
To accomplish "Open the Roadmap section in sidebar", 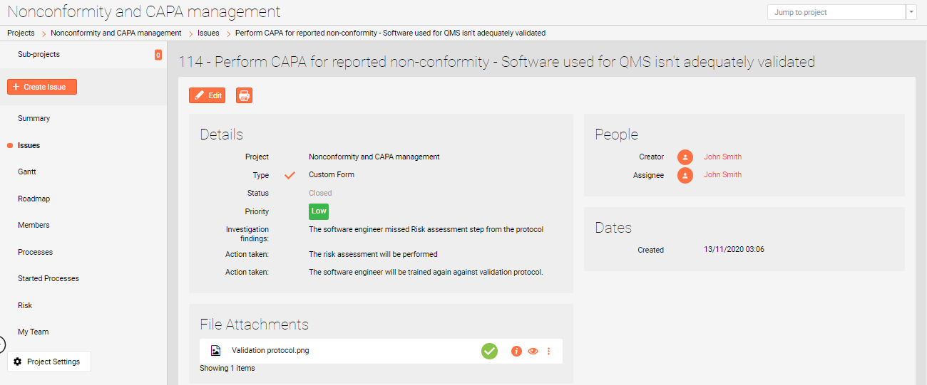I will pyautogui.click(x=34, y=199).
